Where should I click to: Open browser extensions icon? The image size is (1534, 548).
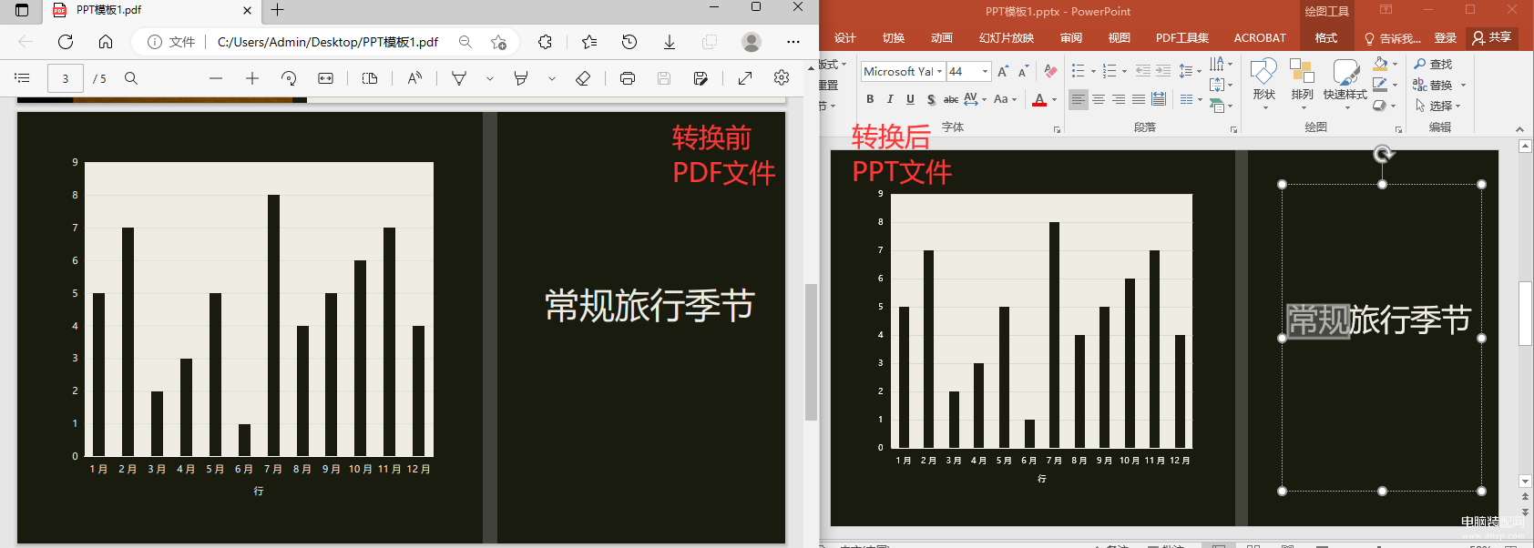(545, 42)
